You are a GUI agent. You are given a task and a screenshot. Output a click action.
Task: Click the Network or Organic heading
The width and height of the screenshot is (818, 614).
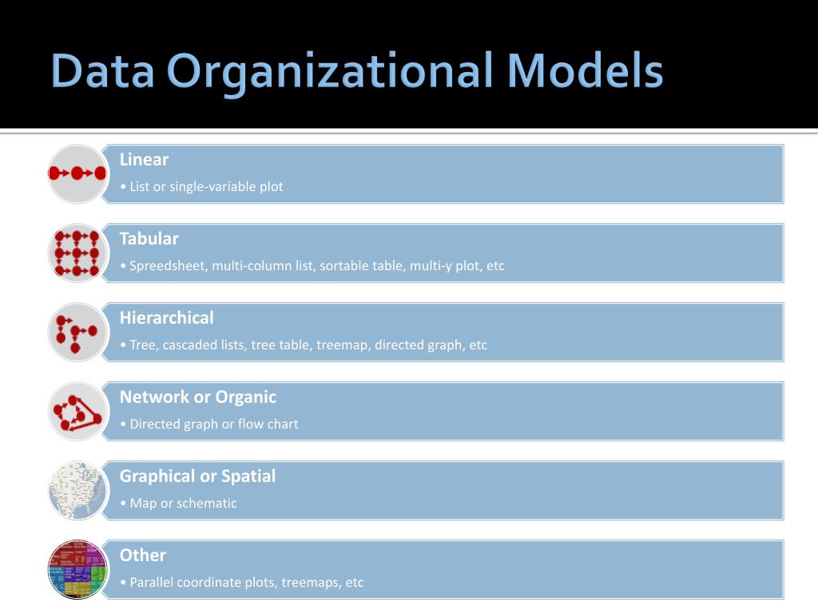coord(198,397)
